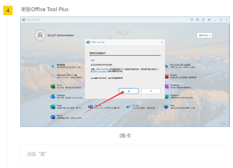
Task: Click the (图 4) caption text
Action: 125,136
